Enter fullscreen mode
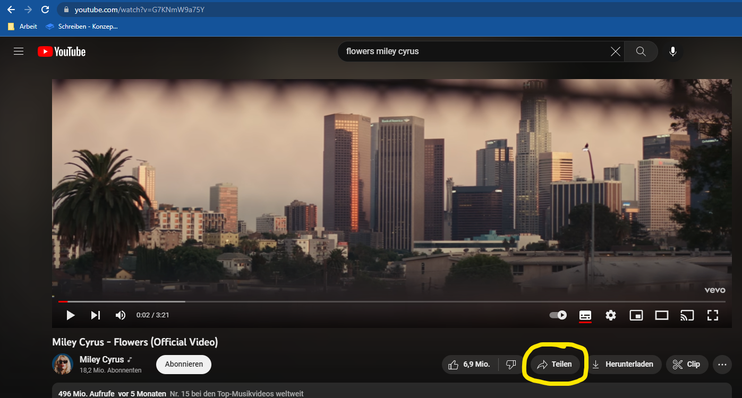This screenshot has width=742, height=398. click(712, 315)
